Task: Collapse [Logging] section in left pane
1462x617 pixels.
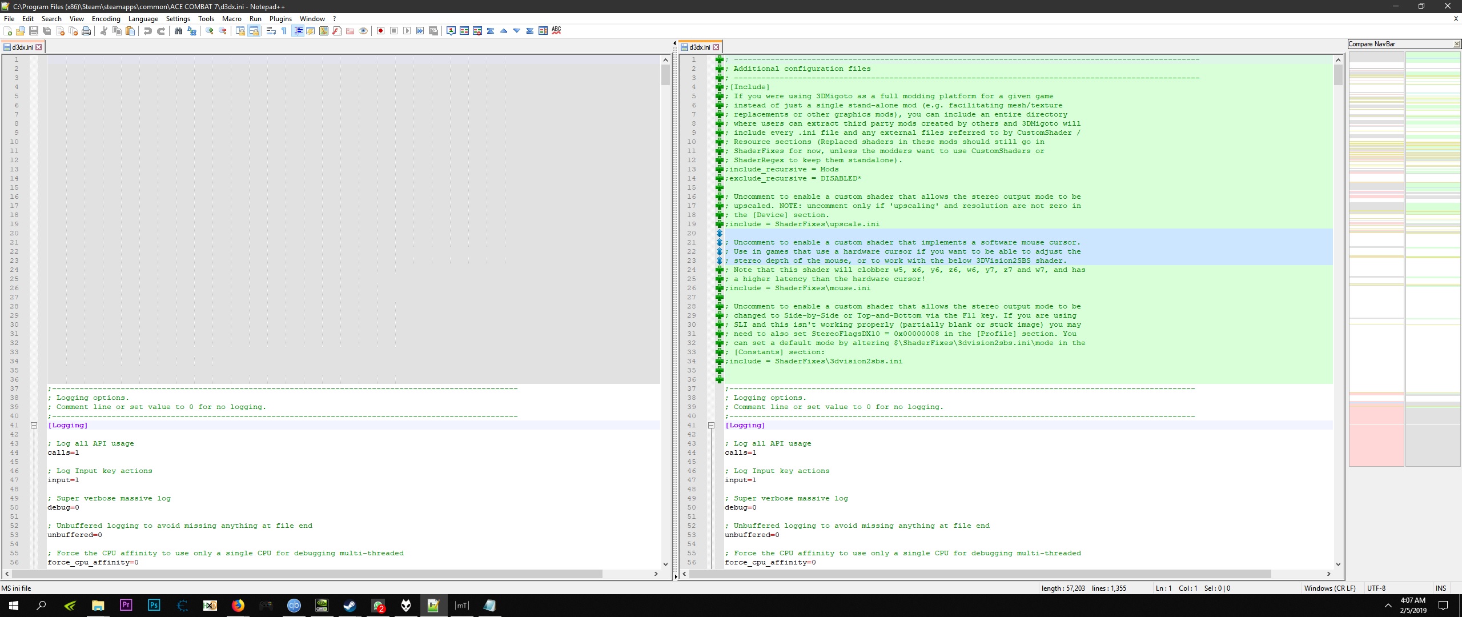Action: pos(34,425)
